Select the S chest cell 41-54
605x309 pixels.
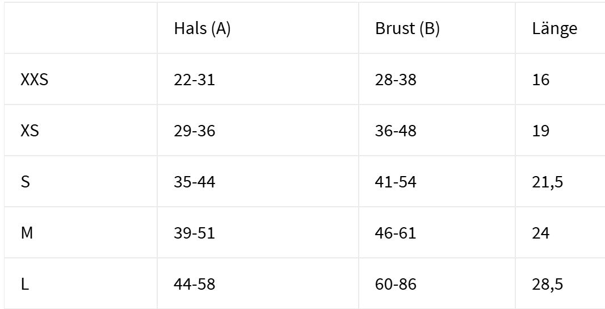click(396, 182)
